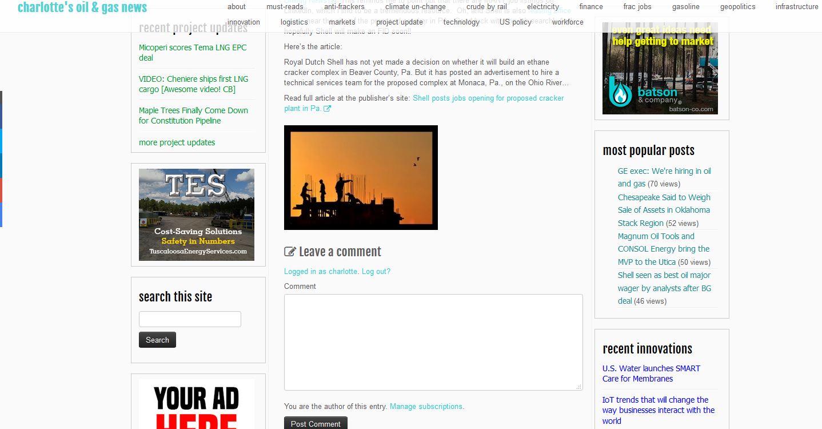This screenshot has width=822, height=429.
Task: Open the 'workforce' category in the navigation
Action: click(x=568, y=22)
